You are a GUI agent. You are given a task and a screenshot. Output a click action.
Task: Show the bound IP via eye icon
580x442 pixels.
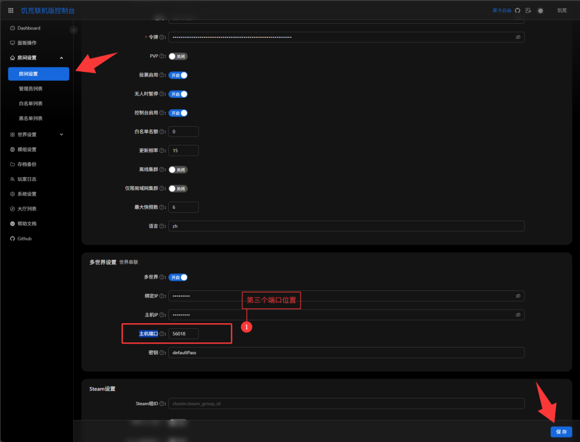(x=518, y=296)
